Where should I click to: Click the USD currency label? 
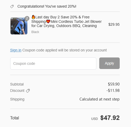[x=95, y=119]
